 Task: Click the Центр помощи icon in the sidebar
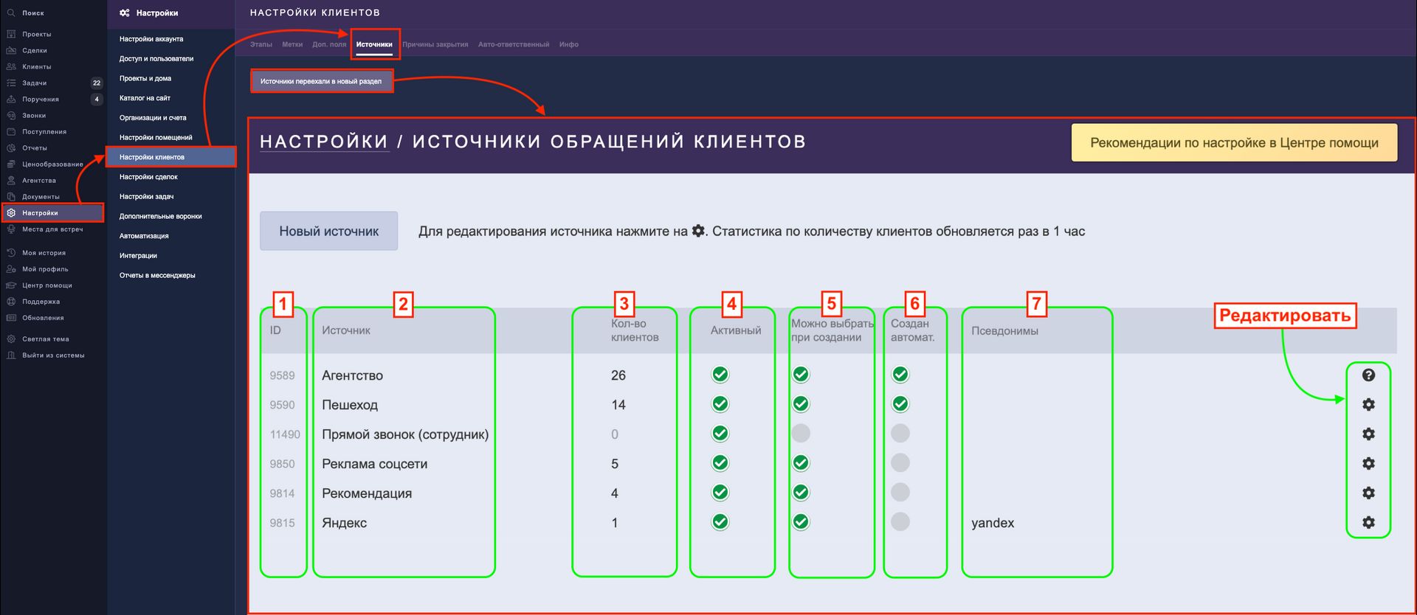[x=11, y=285]
